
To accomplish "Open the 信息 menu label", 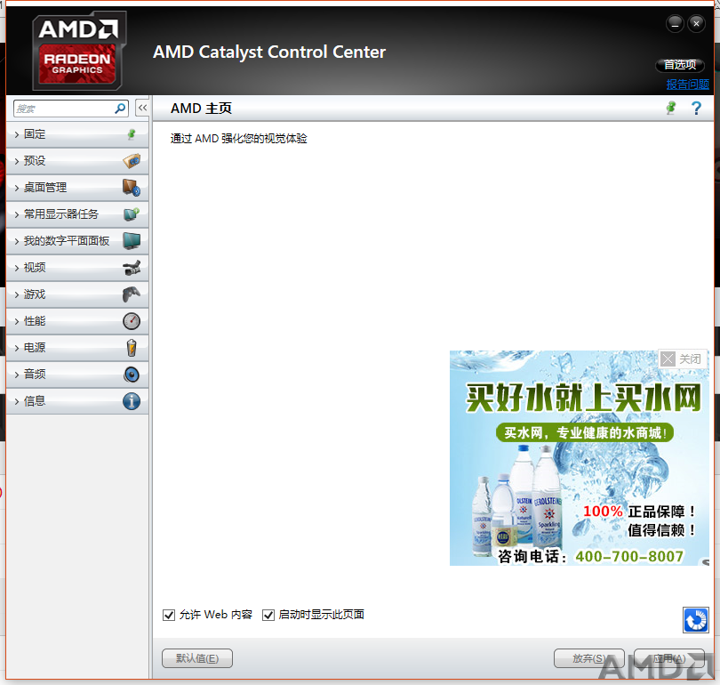I will pos(35,401).
